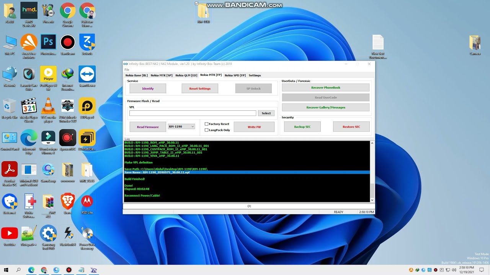This screenshot has height=275, width=490.
Task: Open the File menu in Infinity-Box
Action: 127,70
